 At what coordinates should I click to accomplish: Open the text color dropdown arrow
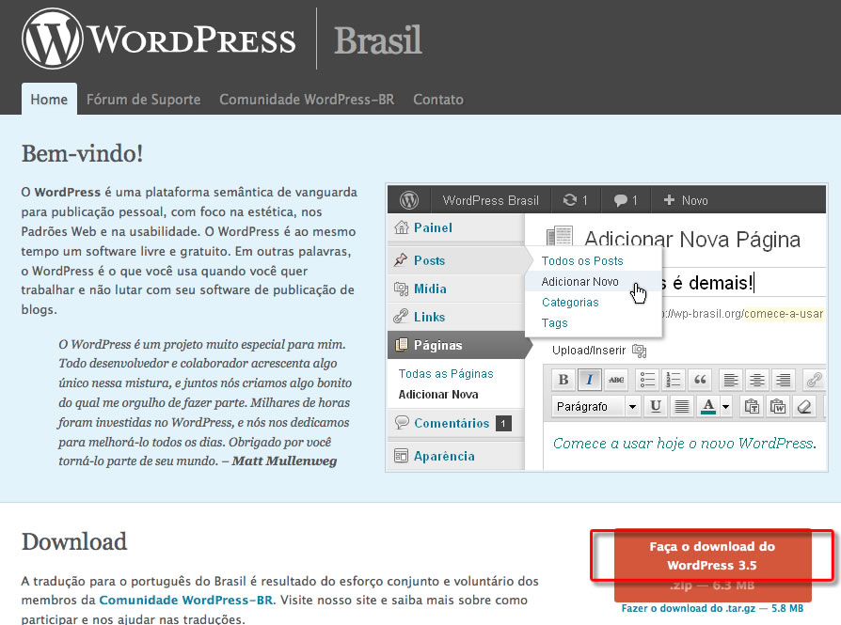tap(725, 406)
